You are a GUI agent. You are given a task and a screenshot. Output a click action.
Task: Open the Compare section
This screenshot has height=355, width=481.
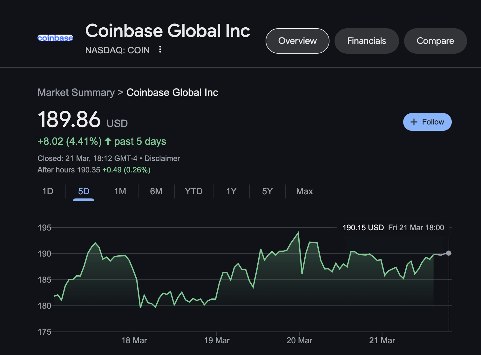[435, 41]
